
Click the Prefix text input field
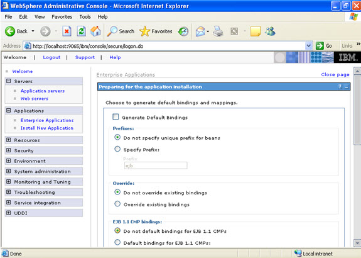click(x=156, y=165)
